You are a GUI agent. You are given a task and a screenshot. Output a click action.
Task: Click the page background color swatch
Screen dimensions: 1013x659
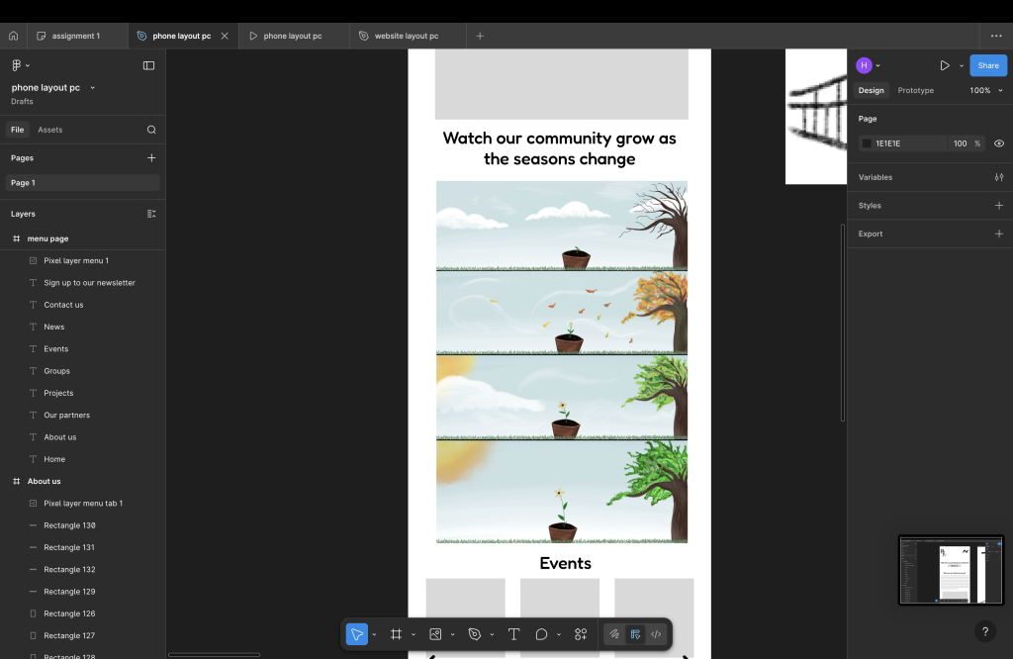[x=867, y=143]
